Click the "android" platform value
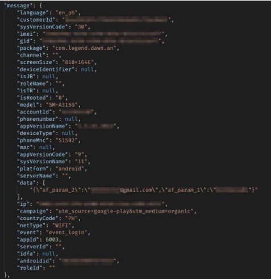The height and width of the screenshot is (279, 271). point(70,169)
